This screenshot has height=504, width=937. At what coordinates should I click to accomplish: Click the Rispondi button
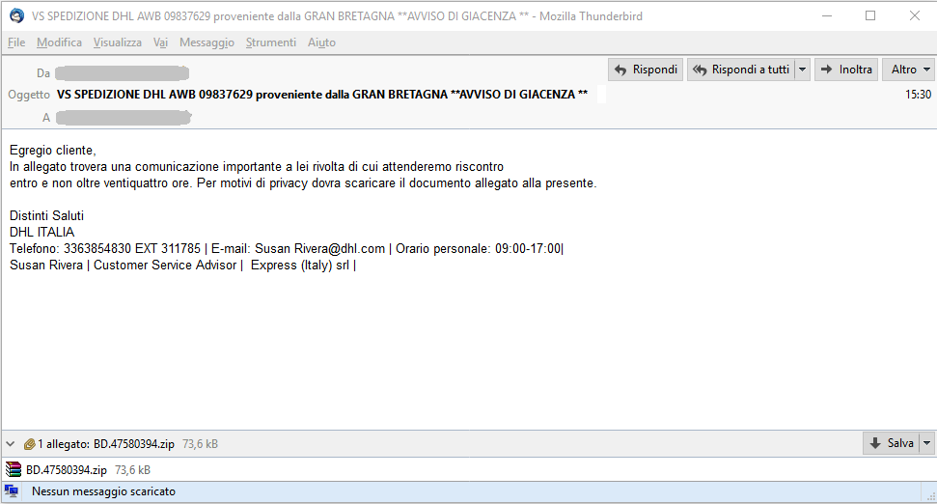click(x=646, y=70)
